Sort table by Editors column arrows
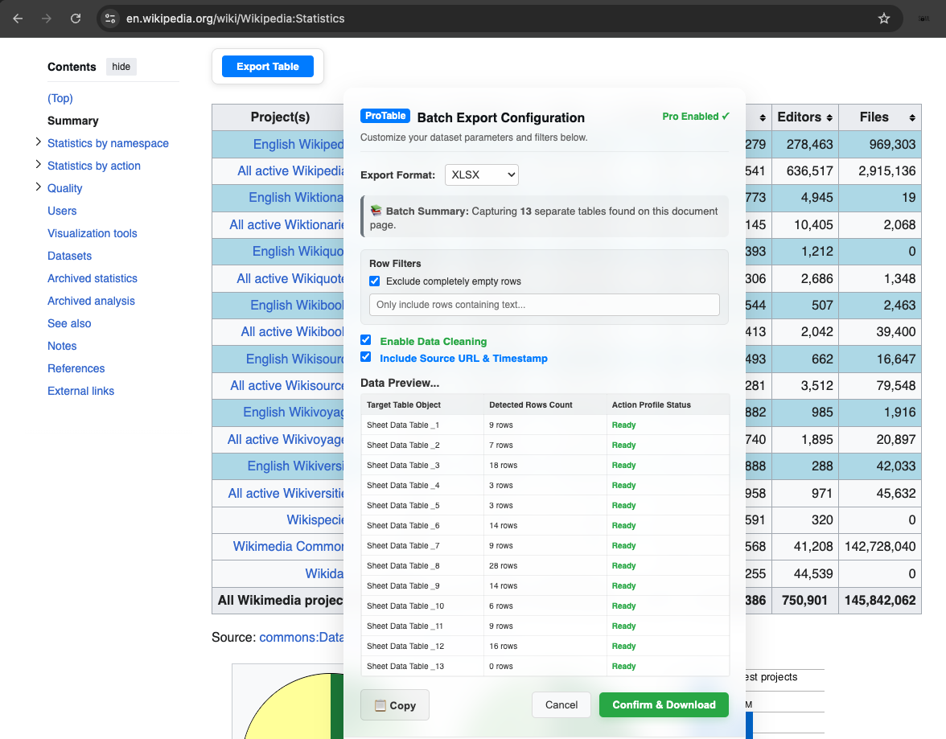 829,117
